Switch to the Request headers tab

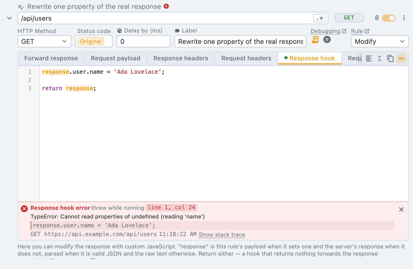[246, 58]
